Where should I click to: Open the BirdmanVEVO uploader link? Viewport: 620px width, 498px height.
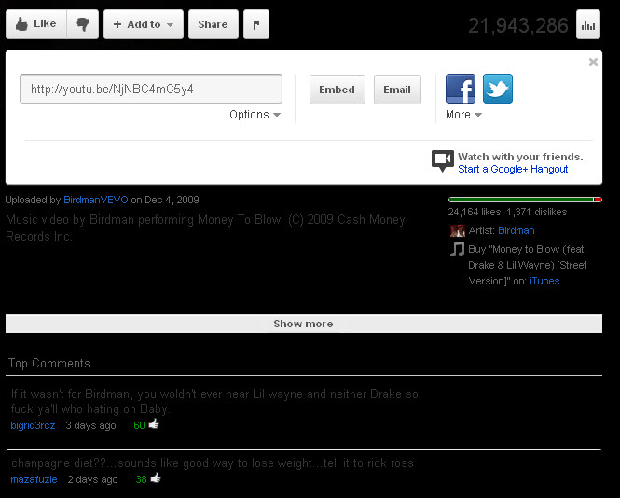point(96,200)
